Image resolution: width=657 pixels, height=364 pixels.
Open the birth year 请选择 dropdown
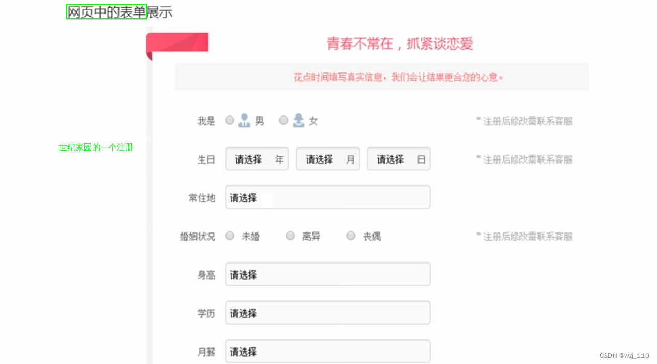pyautogui.click(x=257, y=159)
